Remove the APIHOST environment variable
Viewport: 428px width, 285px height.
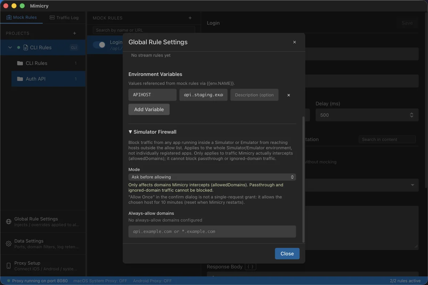coord(289,95)
